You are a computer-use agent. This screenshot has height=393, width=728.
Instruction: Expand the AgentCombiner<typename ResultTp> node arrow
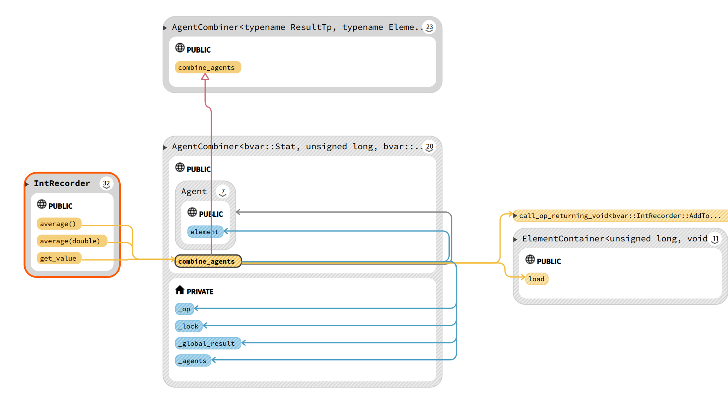pyautogui.click(x=165, y=28)
